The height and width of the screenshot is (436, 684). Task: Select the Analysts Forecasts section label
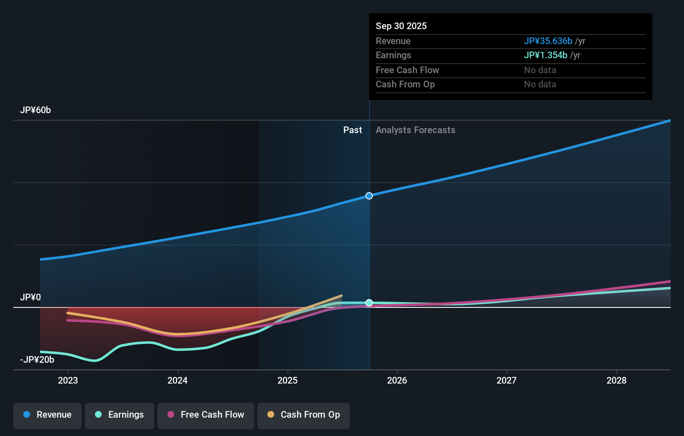click(415, 130)
